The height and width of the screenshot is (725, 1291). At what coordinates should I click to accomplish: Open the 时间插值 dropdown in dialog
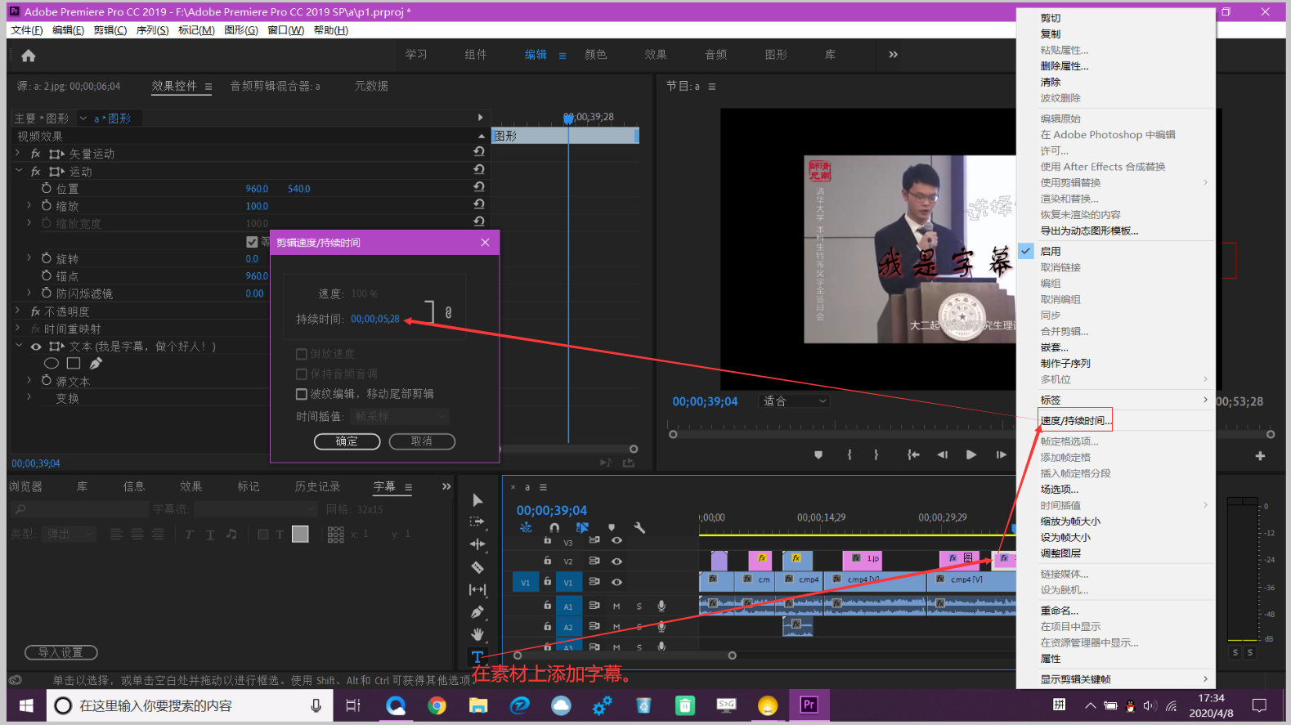pos(401,417)
